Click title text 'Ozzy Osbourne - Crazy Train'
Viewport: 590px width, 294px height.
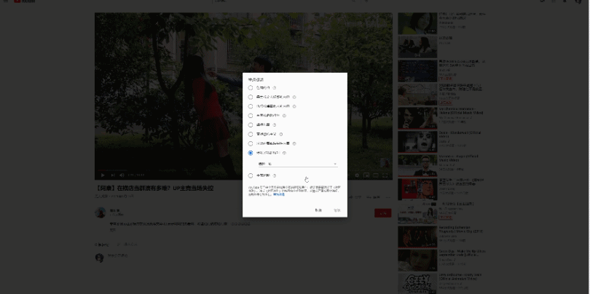(x=460, y=277)
